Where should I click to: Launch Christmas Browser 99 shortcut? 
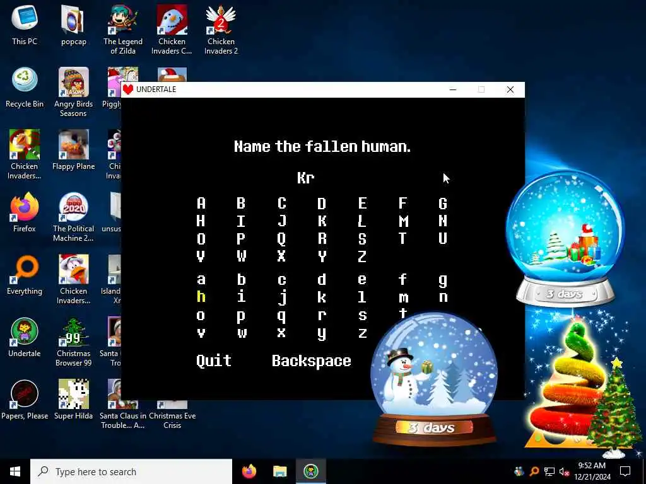coord(73,342)
